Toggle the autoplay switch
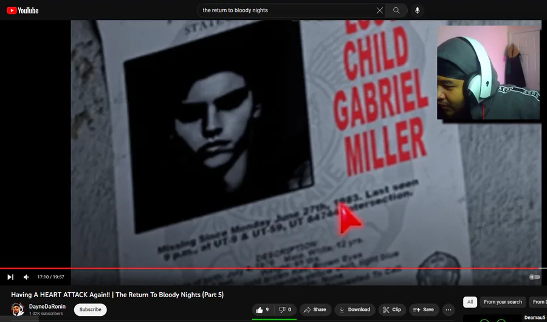 tap(534, 277)
